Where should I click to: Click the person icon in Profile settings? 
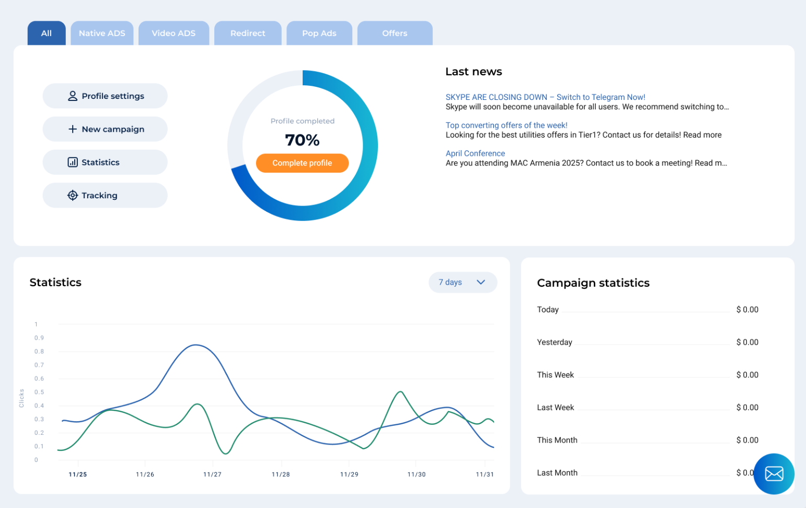(73, 96)
